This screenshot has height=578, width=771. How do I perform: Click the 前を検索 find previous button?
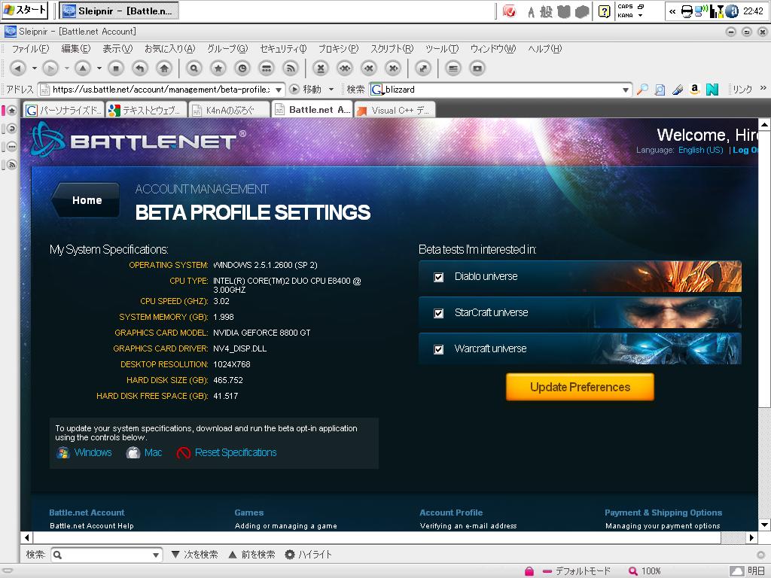pos(251,555)
